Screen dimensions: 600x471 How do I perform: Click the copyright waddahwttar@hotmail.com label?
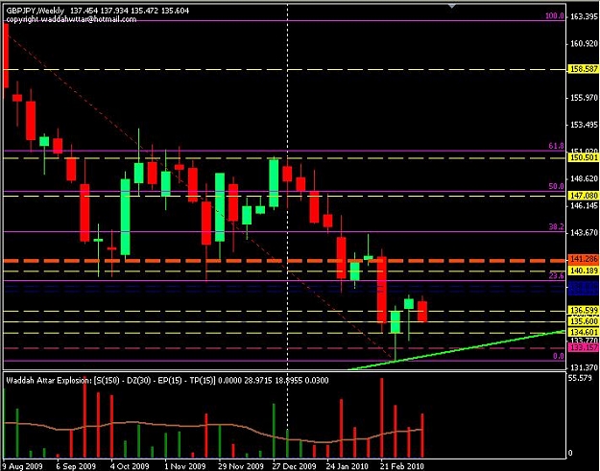click(x=72, y=19)
